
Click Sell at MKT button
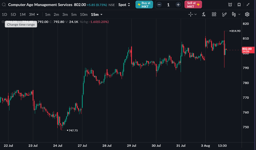point(193,5)
